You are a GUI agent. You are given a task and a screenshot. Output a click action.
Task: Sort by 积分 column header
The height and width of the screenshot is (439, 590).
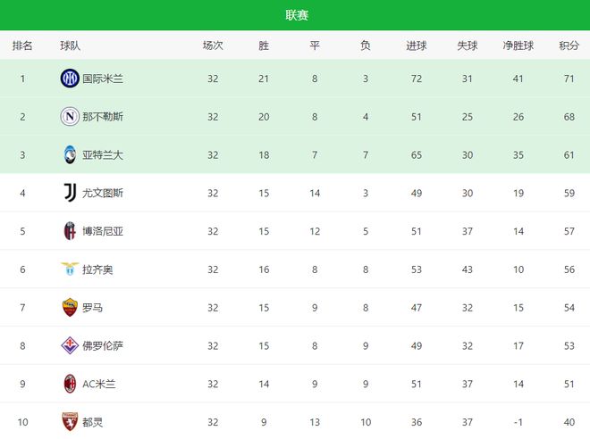click(569, 46)
